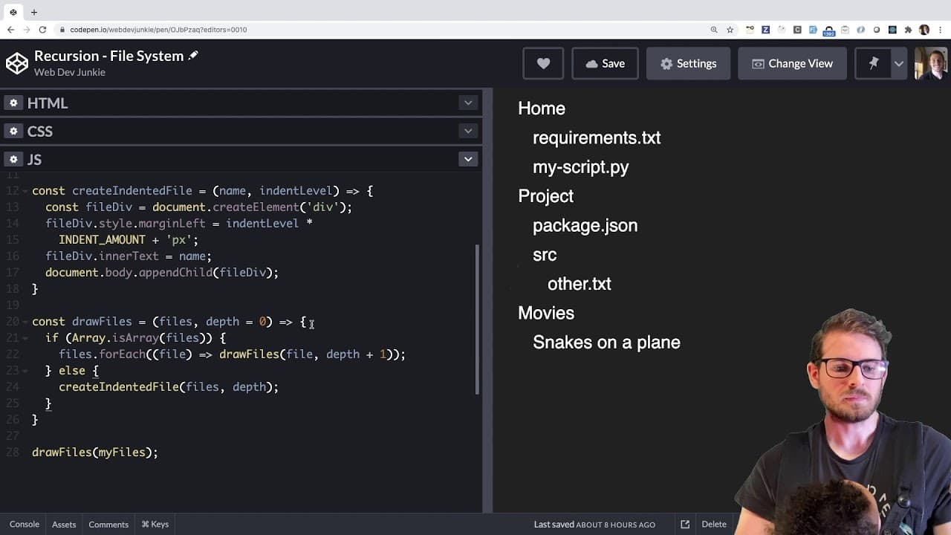Click drawFiles(myFiles) on line 28
This screenshot has height=535, width=951.
pos(95,453)
